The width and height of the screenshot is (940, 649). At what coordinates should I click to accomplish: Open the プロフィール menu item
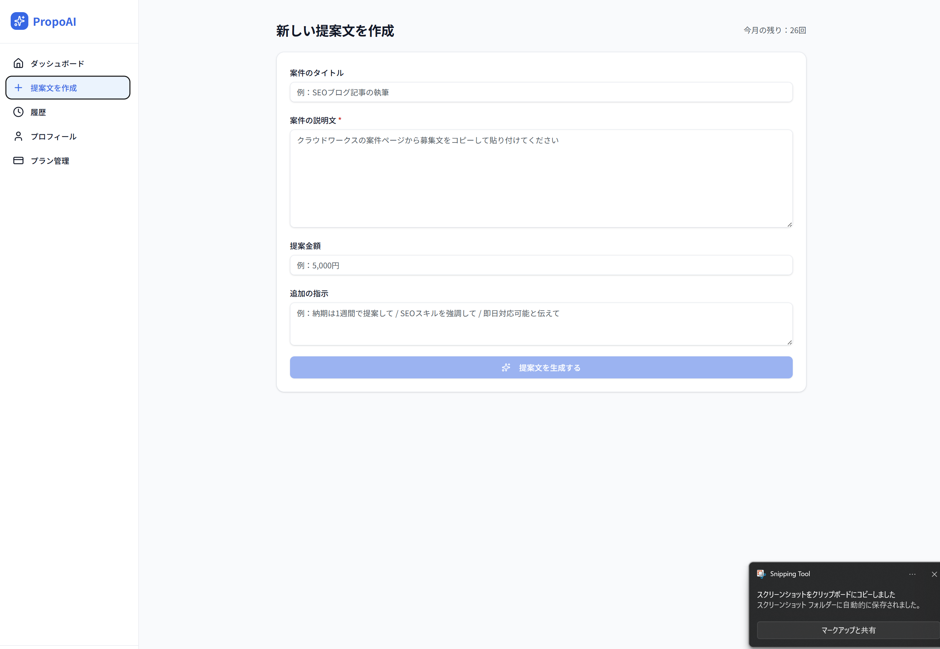point(54,137)
